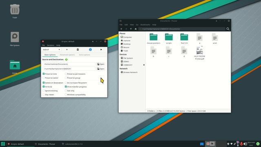Click the eject icon beside USBBACK1

144,65
